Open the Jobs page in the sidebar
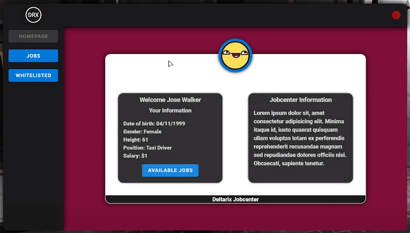Viewport: 410px width, 233px height. [33, 56]
